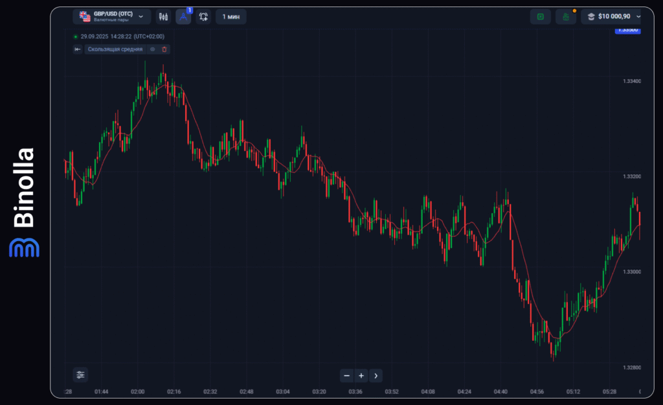Collapse the indicator list arrow
Viewport: 663px width, 405px height.
pos(78,49)
